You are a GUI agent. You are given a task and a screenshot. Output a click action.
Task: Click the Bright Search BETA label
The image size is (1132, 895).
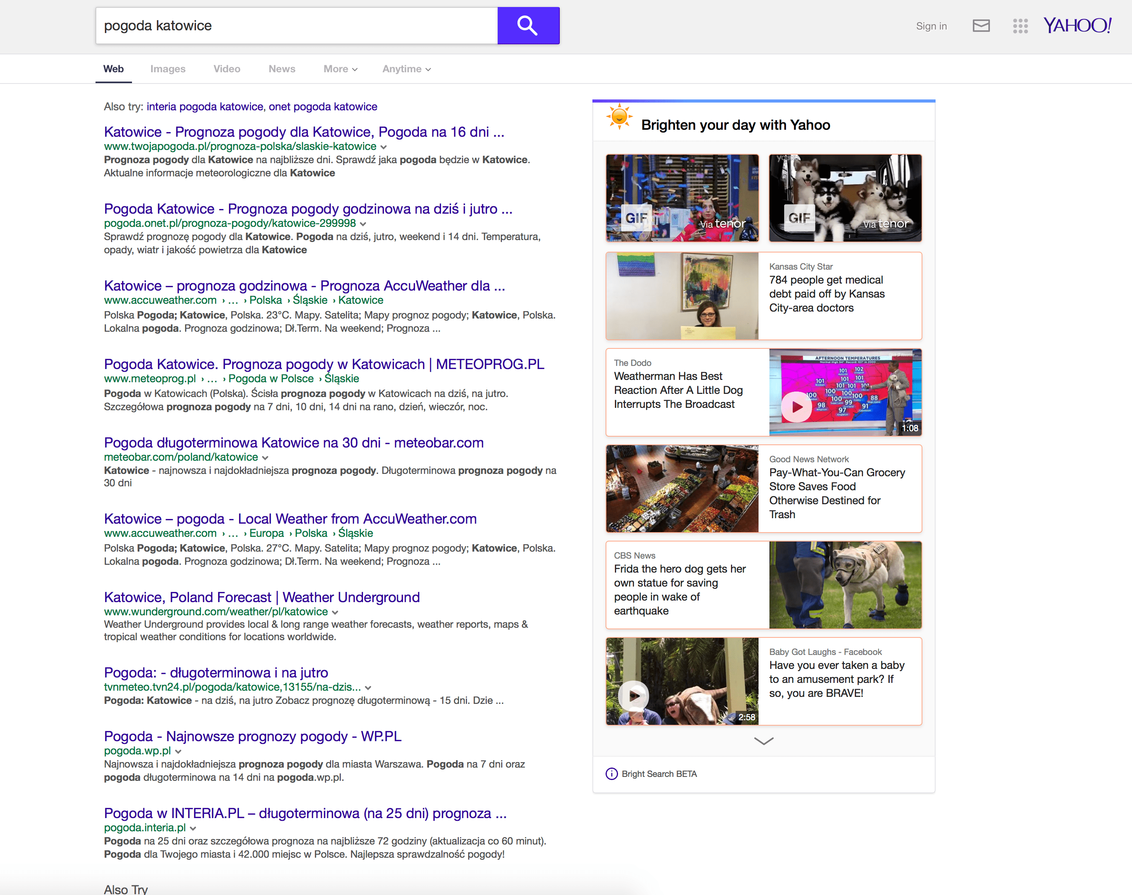(659, 774)
